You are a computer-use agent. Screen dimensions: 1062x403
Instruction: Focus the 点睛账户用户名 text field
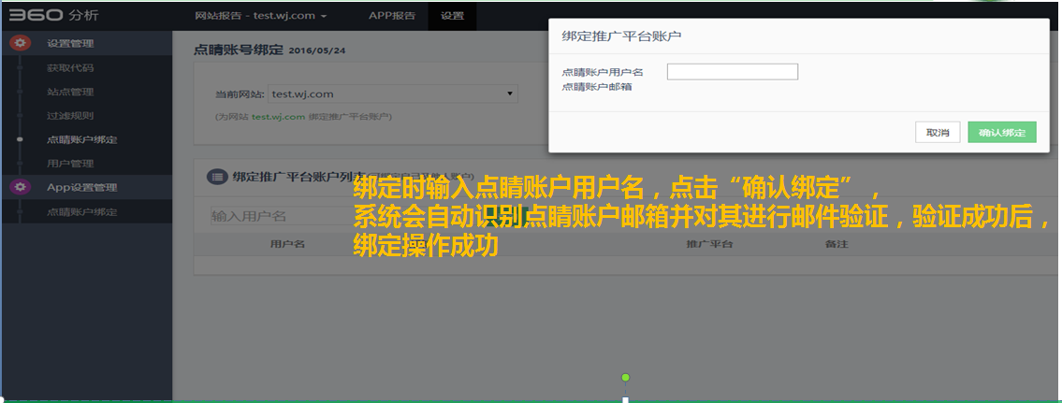[732, 72]
